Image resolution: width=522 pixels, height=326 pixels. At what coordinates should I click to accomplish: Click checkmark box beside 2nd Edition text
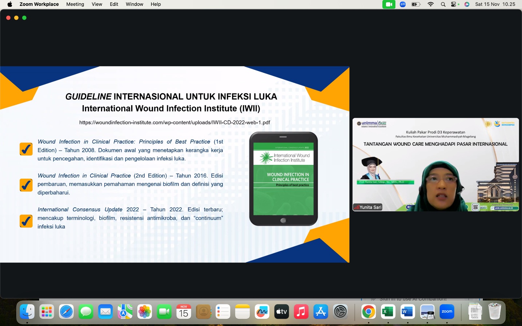[26, 185]
